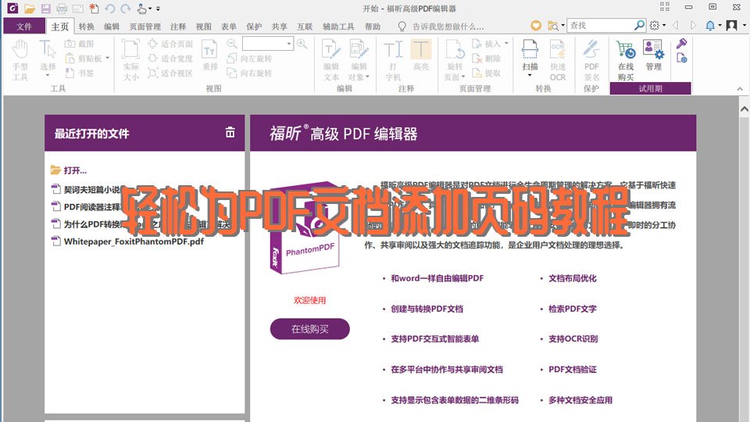Image resolution: width=750 pixels, height=422 pixels.
Task: Click the search magnifier in 查找 box
Action: (639, 25)
